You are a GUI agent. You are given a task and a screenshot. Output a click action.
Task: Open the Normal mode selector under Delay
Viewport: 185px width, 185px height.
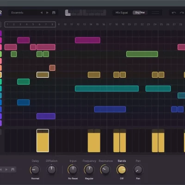tap(35, 179)
